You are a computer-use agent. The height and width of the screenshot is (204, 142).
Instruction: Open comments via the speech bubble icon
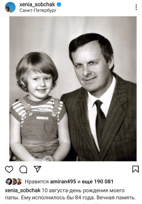click(23, 169)
